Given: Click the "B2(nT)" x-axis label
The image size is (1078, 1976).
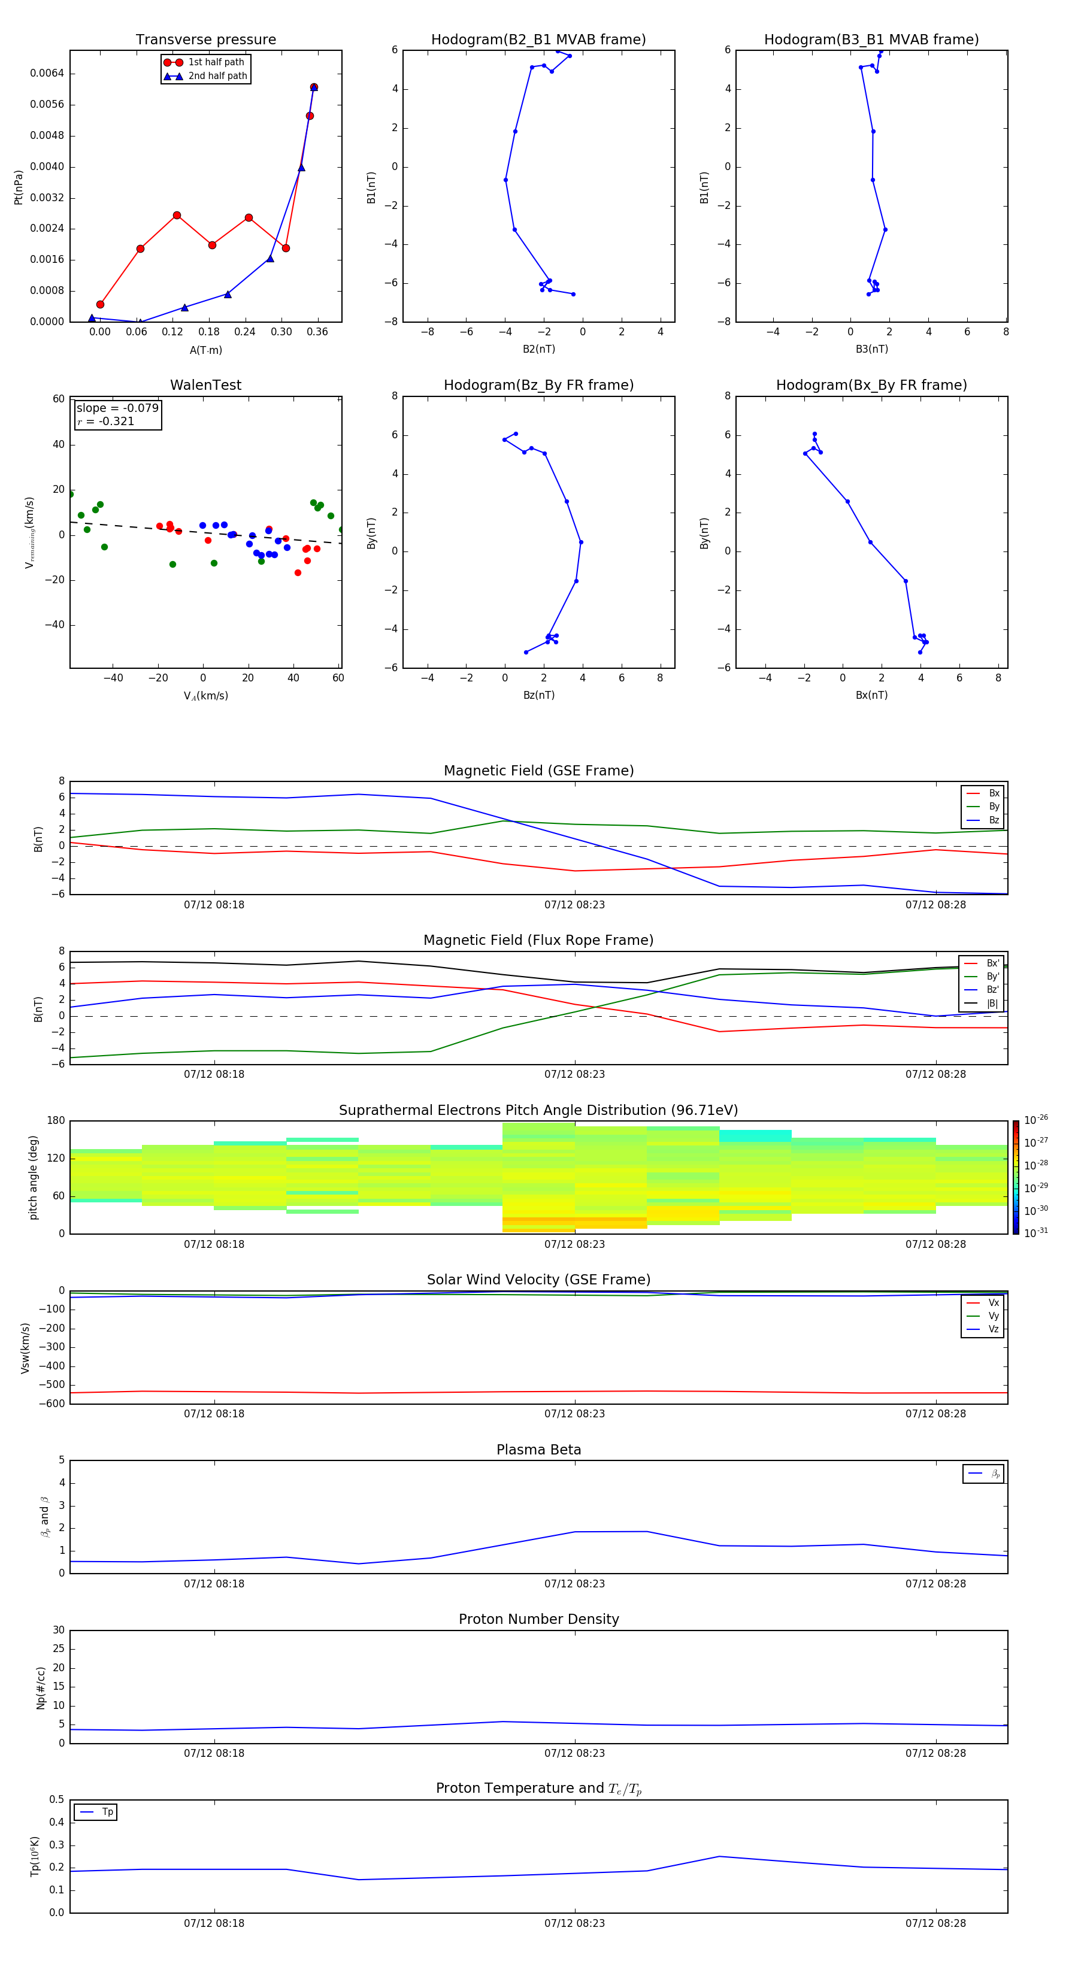Looking at the screenshot, I should (538, 349).
